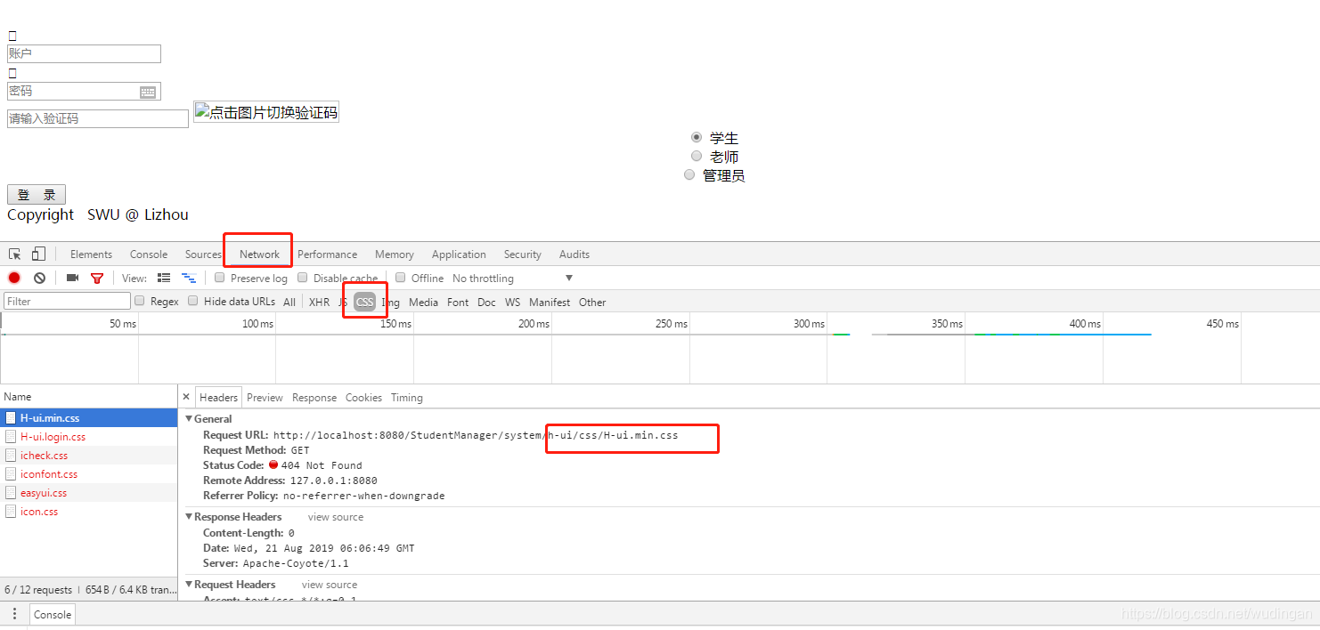The height and width of the screenshot is (630, 1320).
Task: Sort requests by the Name column header
Action: point(89,397)
